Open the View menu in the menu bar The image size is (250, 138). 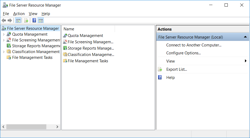(x=33, y=14)
